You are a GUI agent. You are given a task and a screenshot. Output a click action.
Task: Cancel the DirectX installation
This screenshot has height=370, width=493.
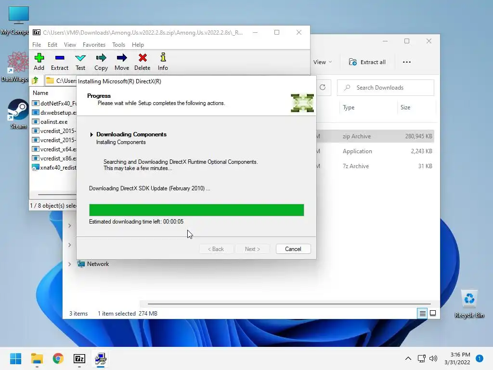point(293,249)
